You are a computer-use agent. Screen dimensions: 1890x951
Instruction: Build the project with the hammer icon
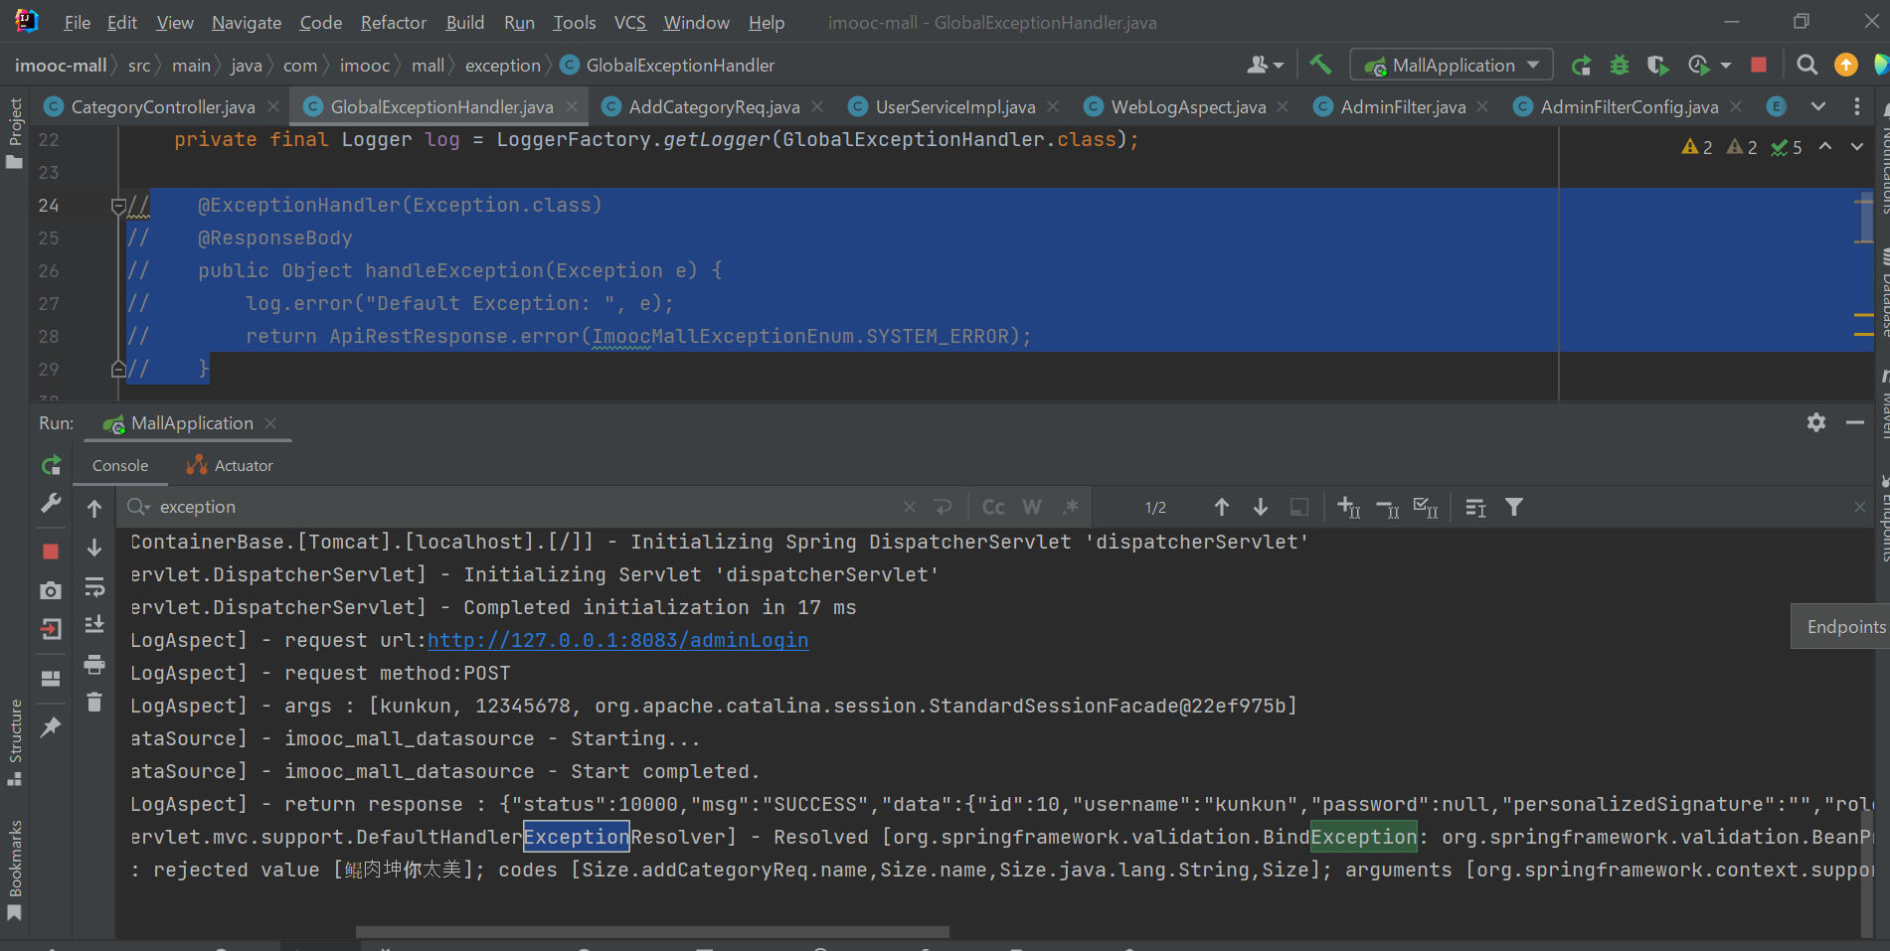click(1320, 65)
